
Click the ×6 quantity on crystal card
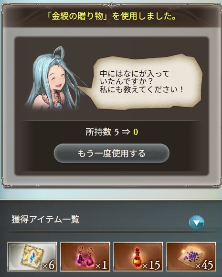point(48,265)
